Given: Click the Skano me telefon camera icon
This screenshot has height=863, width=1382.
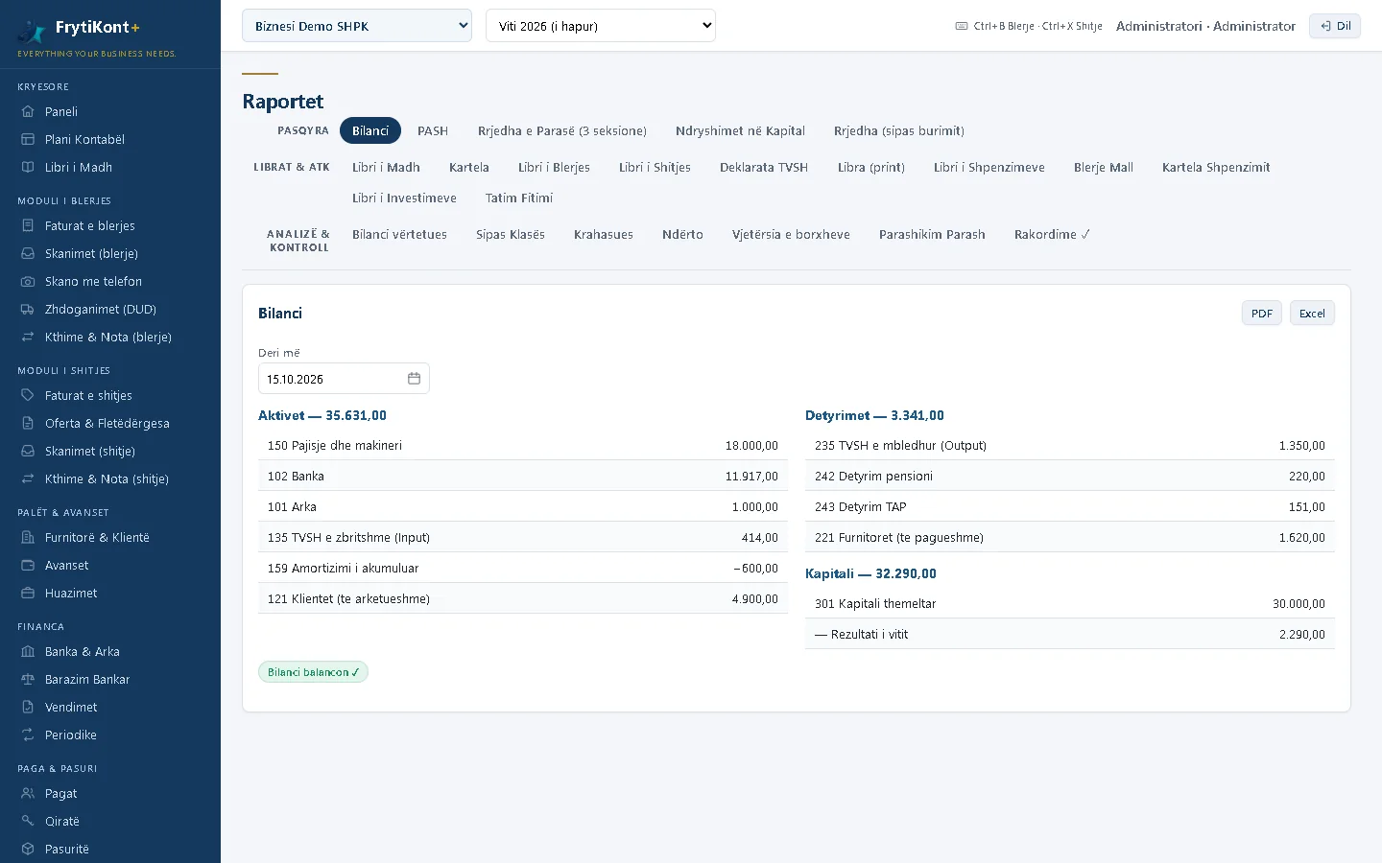Looking at the screenshot, I should point(28,281).
